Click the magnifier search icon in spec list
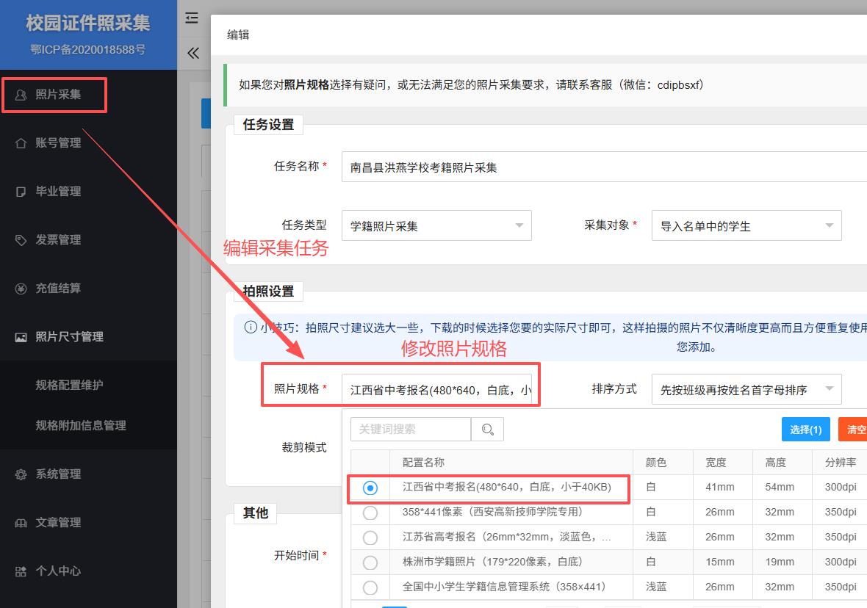The image size is (867, 608). click(487, 430)
